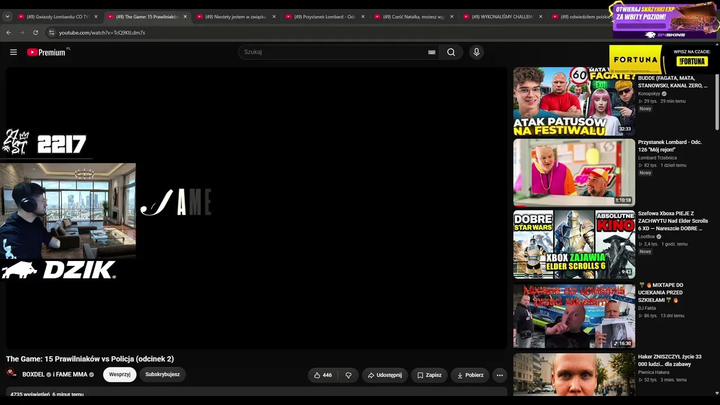Screen dimensions: 720x405
Task: Open 'ATAK PATUSÓW NA FESTIWALU' video thumbnail
Action: [x=574, y=101]
